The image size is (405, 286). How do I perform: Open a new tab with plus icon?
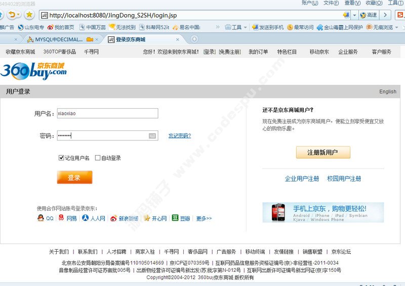tap(194, 39)
